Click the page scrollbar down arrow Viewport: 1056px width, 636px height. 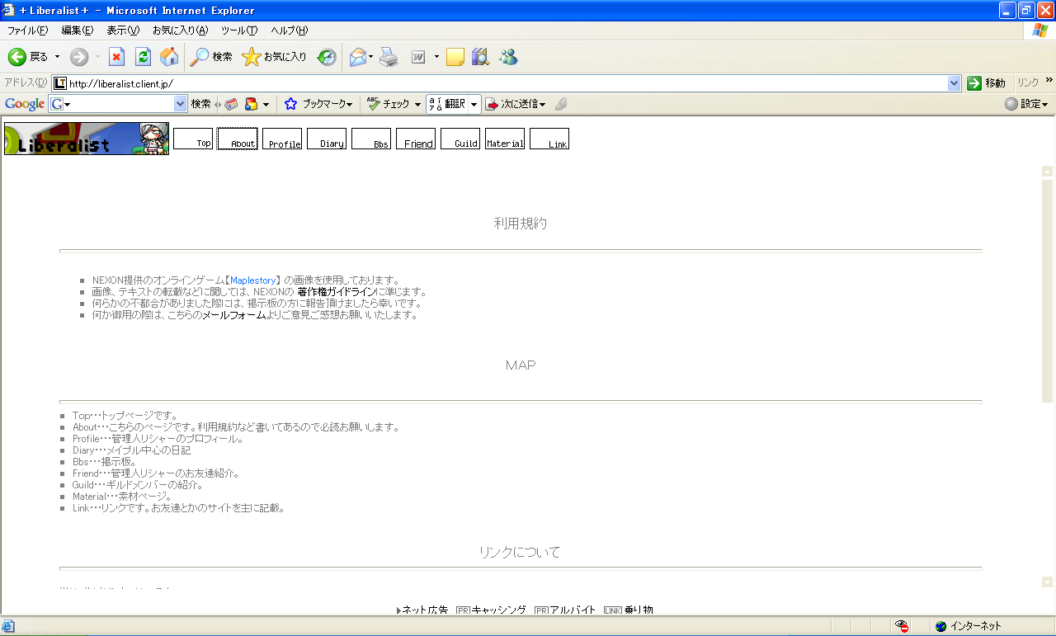(x=1048, y=582)
